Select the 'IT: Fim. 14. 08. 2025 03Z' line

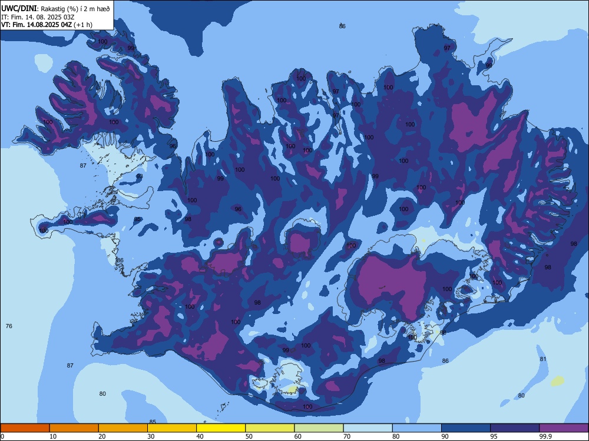(38, 17)
